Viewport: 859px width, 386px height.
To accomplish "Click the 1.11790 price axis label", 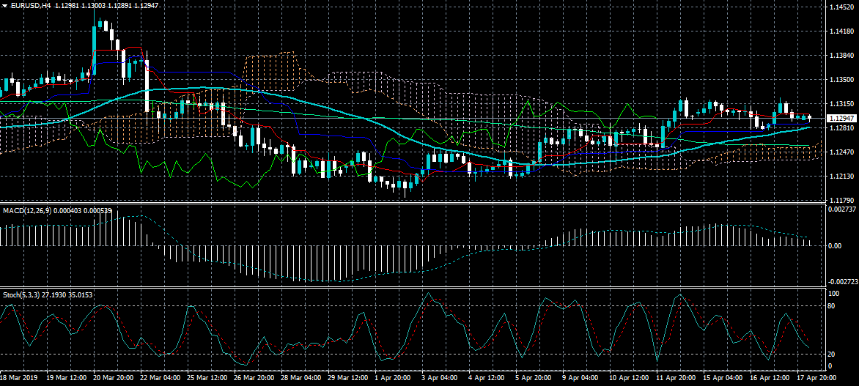I will (x=839, y=200).
